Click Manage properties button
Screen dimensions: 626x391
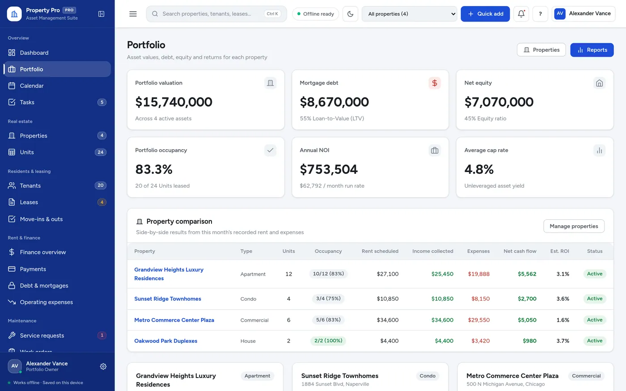tap(574, 226)
